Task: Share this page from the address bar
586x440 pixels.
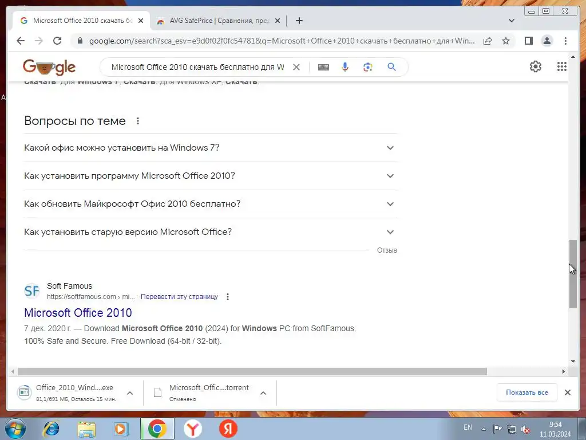Action: [x=488, y=41]
